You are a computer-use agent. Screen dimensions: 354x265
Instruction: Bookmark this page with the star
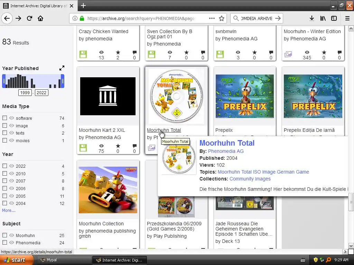click(x=222, y=18)
